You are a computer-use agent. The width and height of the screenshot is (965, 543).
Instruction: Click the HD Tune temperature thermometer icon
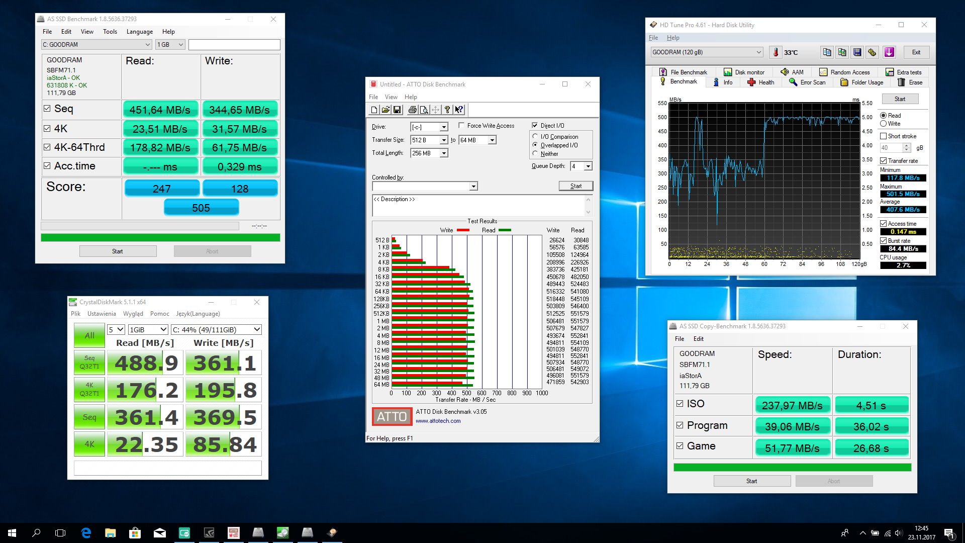(776, 52)
